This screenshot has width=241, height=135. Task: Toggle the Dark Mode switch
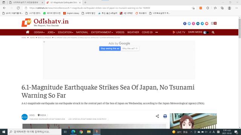[206, 32]
